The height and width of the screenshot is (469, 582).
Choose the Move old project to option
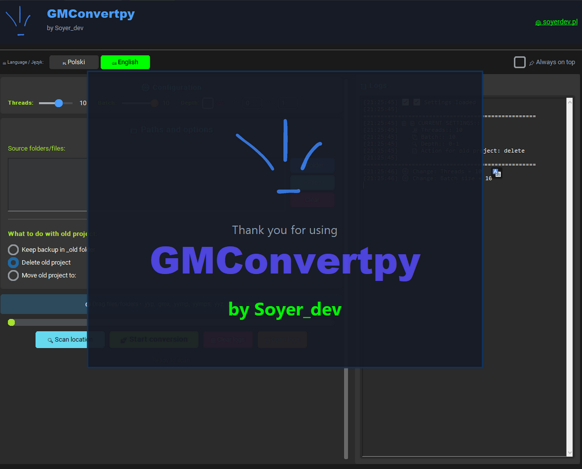14,276
